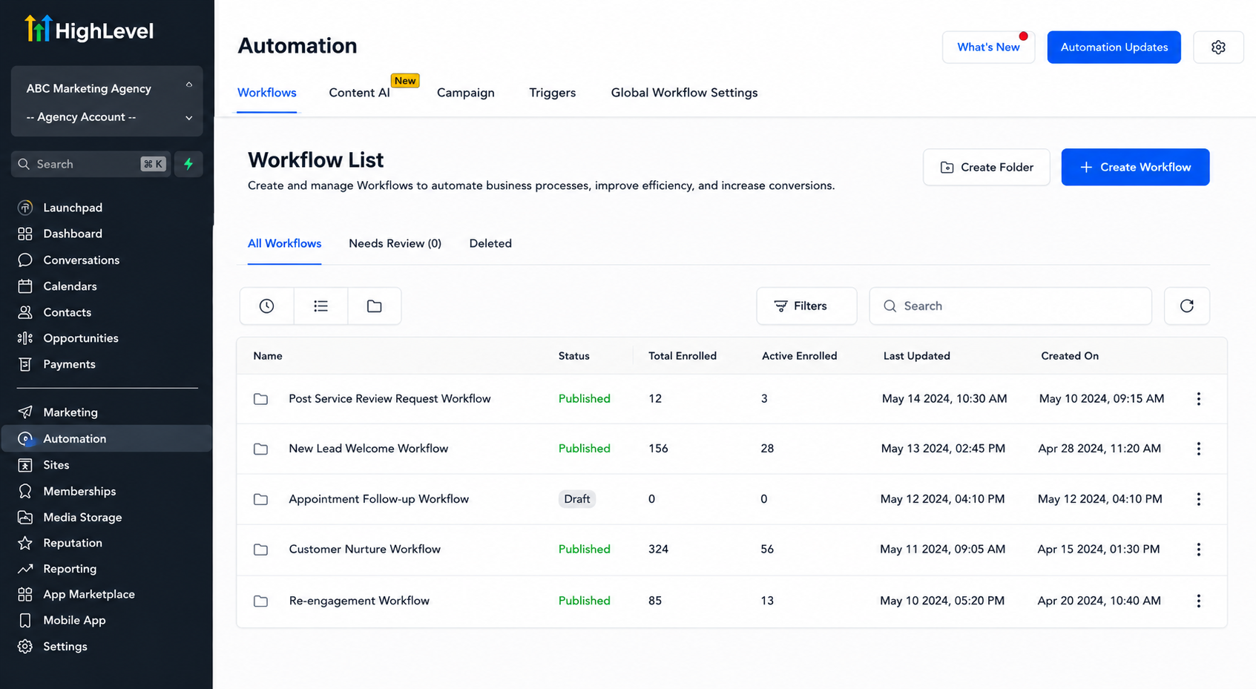Screen dimensions: 1256x689
Task: Select Automation in the sidebar
Action: tap(107, 439)
